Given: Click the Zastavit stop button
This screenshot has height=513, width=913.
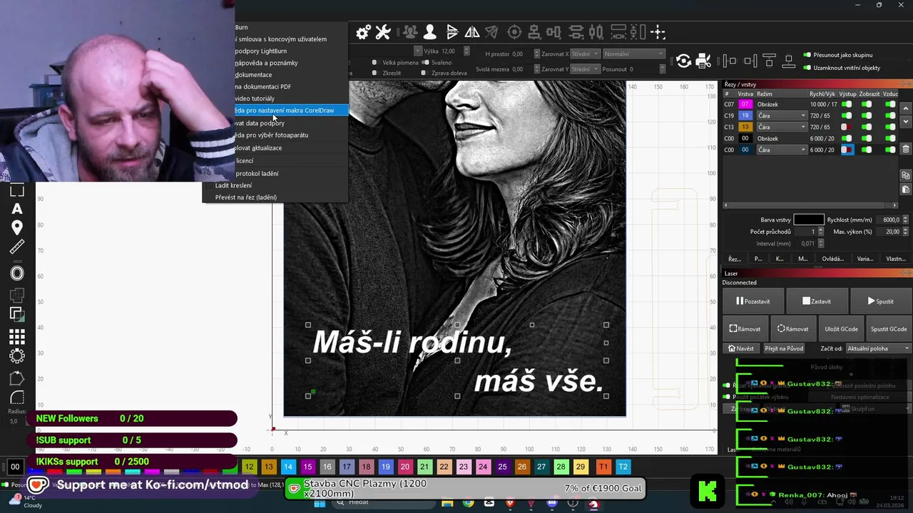Looking at the screenshot, I should click(x=817, y=301).
